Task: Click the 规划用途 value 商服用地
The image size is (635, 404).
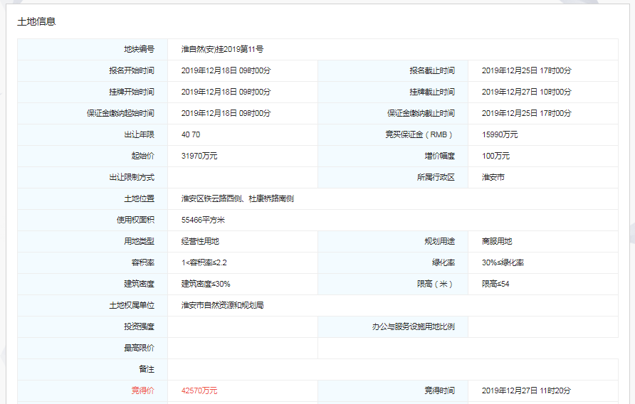Action: (496, 241)
